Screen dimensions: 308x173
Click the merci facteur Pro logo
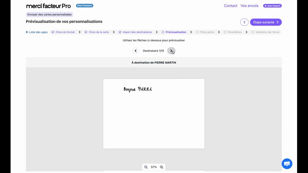click(48, 6)
